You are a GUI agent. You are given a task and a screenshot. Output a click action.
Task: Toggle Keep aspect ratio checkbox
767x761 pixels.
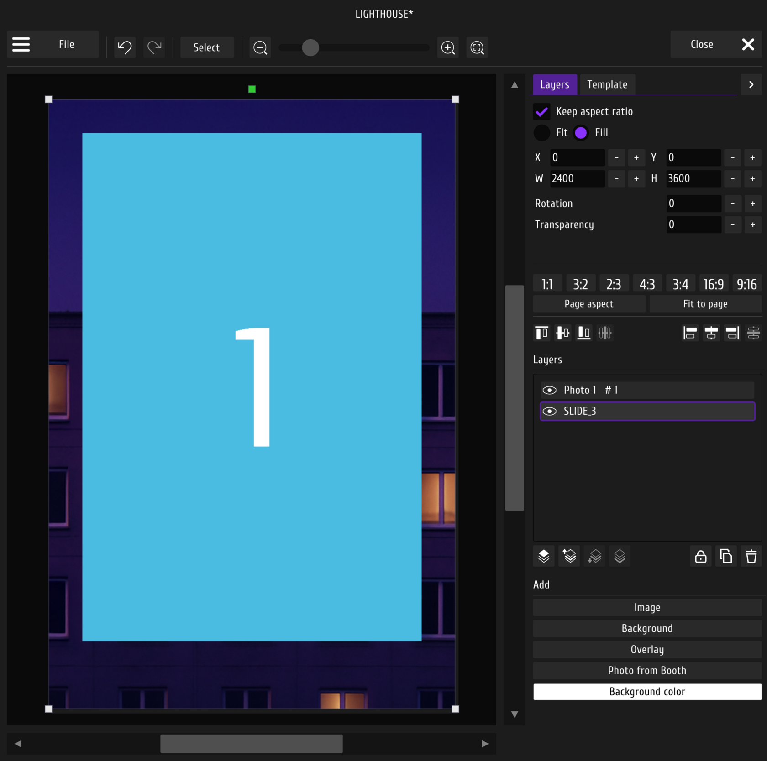542,111
